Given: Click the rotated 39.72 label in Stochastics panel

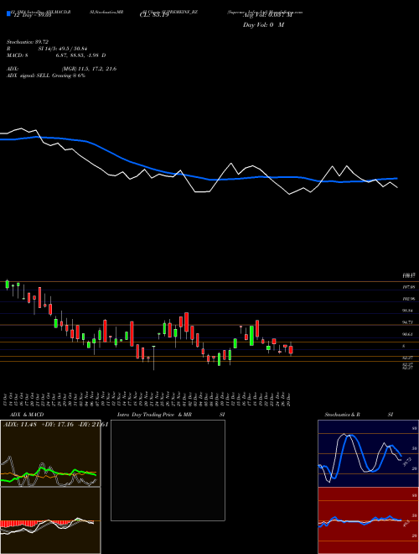Looking at the screenshot, I should (408, 463).
